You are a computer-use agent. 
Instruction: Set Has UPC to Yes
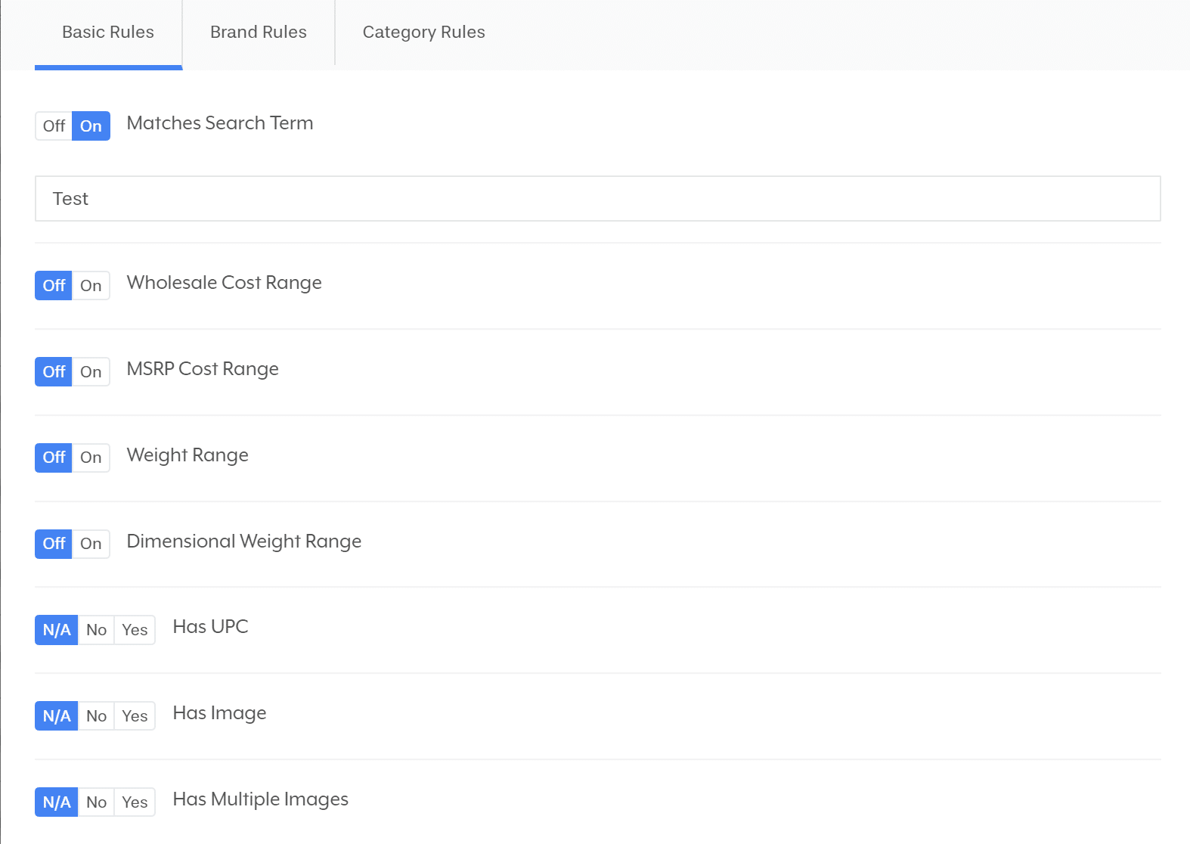click(x=135, y=630)
